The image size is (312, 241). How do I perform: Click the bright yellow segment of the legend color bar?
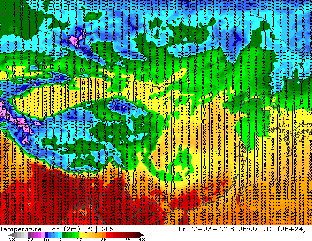pyautogui.click(x=80, y=235)
